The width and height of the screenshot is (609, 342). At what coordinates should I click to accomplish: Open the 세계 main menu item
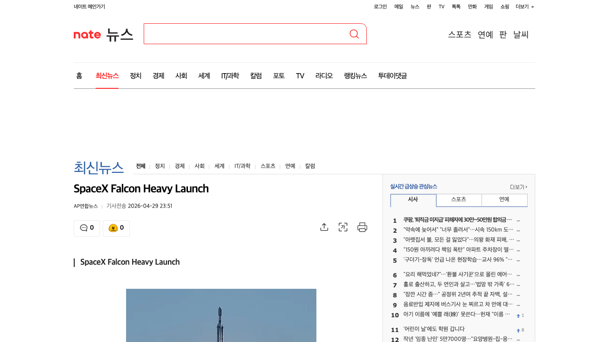204,76
